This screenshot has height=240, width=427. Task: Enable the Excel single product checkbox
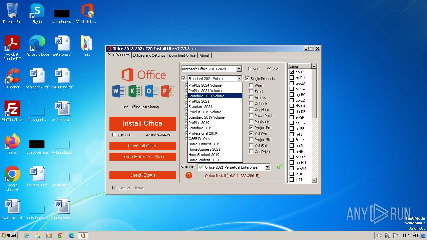tap(251, 92)
